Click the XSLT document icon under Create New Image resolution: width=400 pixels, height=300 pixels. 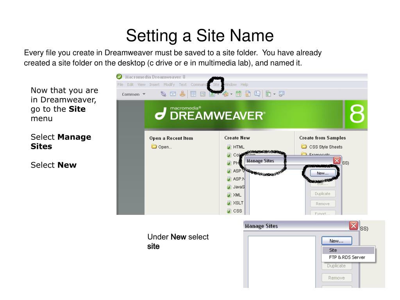tap(229, 203)
